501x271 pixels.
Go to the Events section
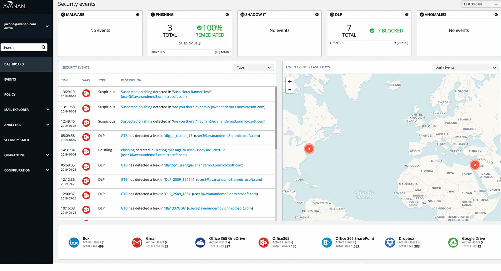pos(10,79)
